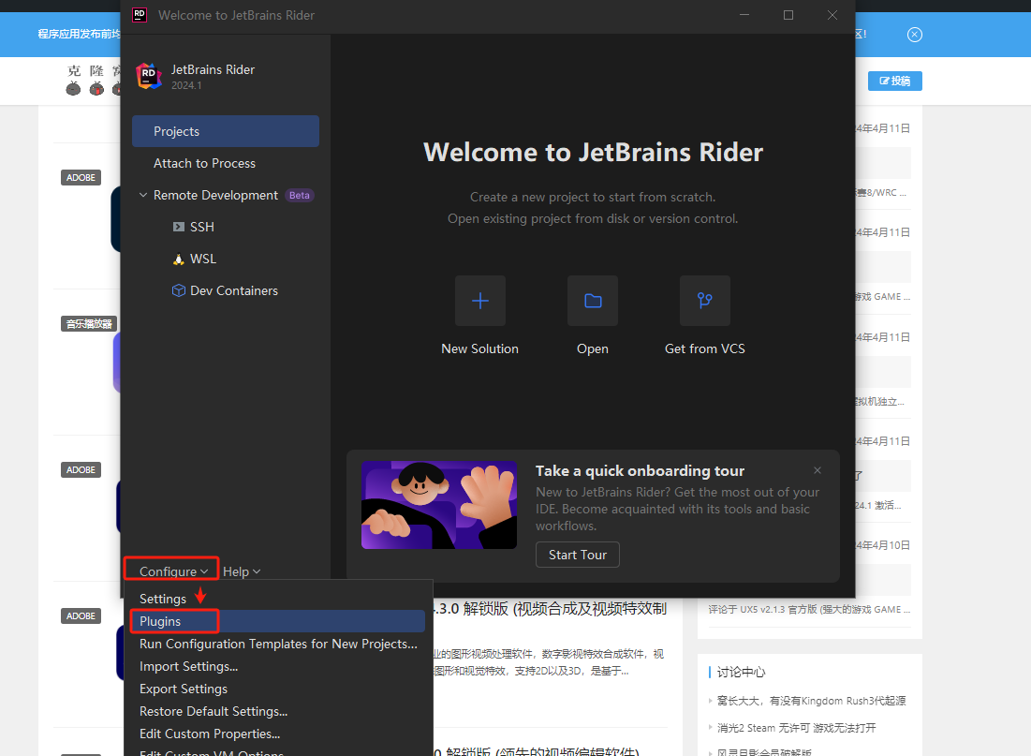Dismiss the onboarding tour card
1031x756 pixels.
pos(817,470)
